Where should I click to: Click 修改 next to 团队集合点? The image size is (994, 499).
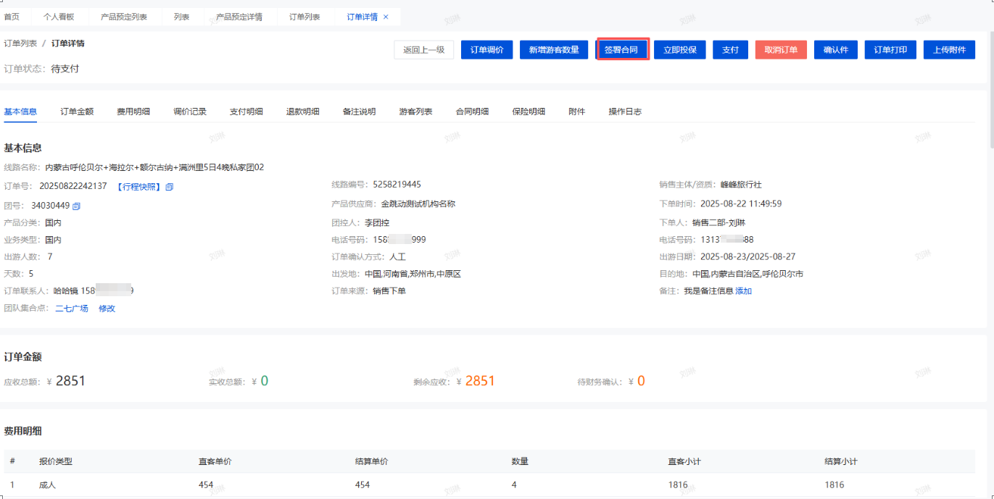pyautogui.click(x=107, y=309)
